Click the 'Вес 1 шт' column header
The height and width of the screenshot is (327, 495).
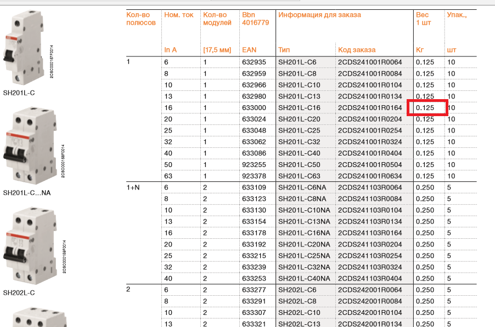(423, 19)
